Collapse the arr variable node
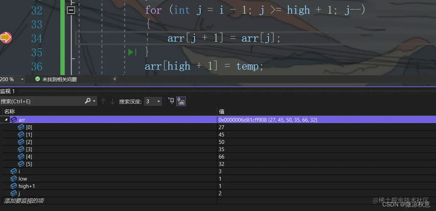 tap(6, 120)
